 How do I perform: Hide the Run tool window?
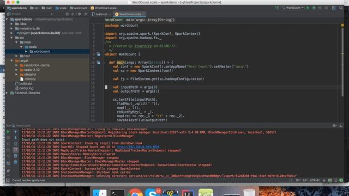pos(341,126)
